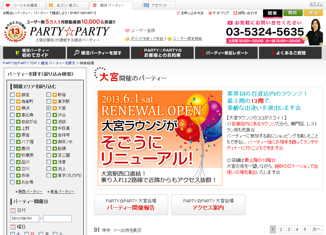Check the 東京(丸の内) area checkbox

point(48,175)
